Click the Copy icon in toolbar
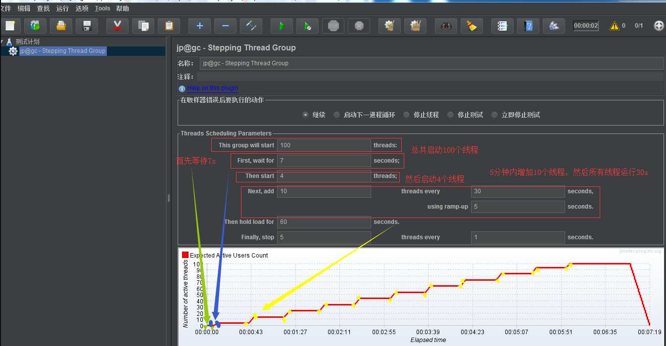Viewport: 666px width, 346px height. point(143,26)
